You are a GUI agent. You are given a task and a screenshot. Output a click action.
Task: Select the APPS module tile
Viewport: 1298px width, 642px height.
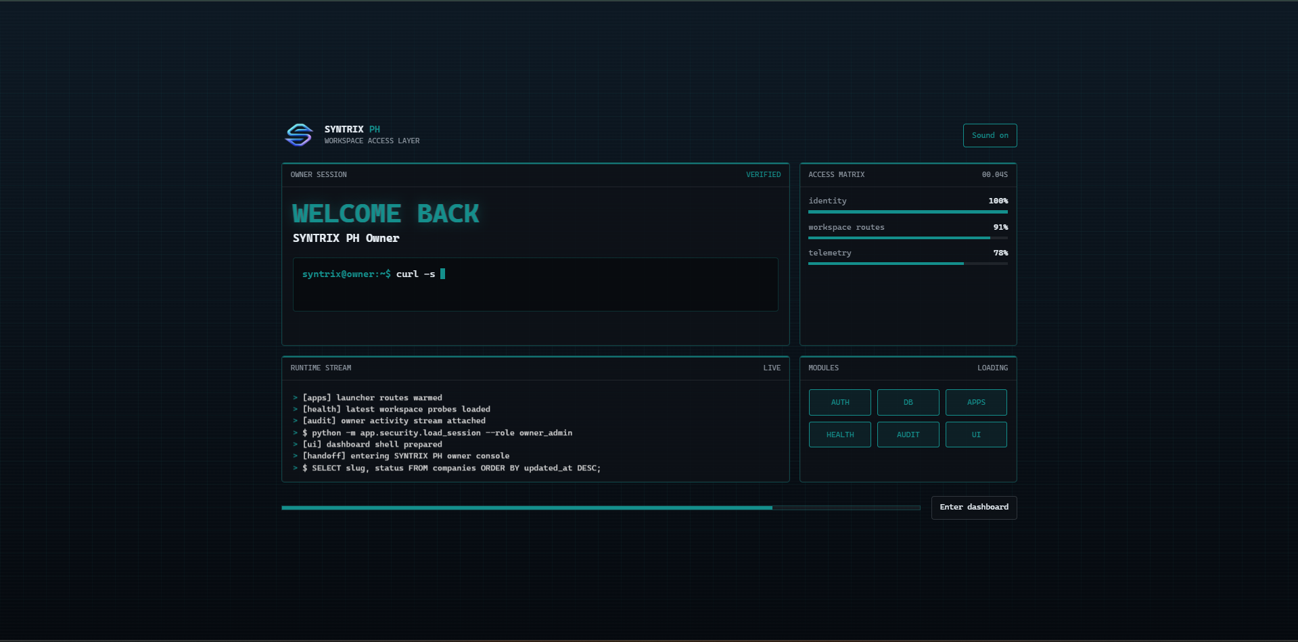(976, 402)
